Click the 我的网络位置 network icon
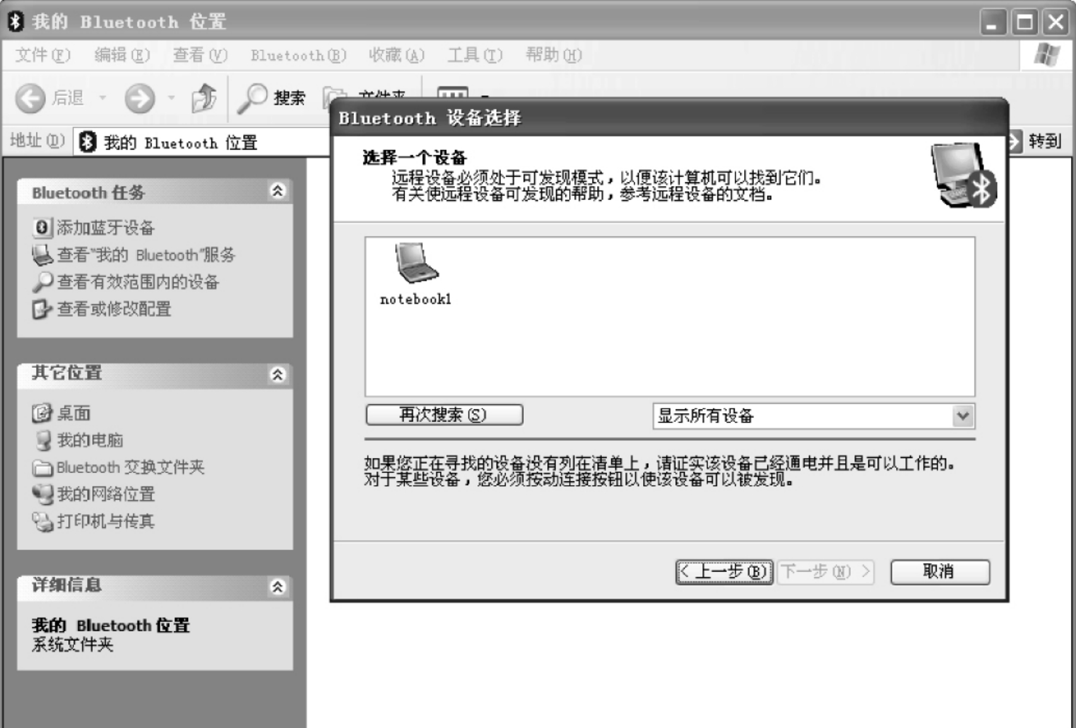Image resolution: width=1076 pixels, height=728 pixels. [x=42, y=495]
